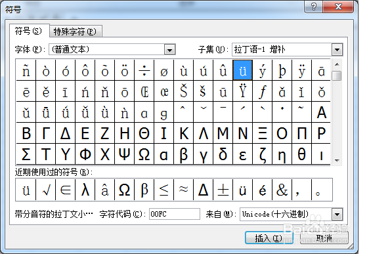Choose the ǚ character with caron and diaeresis
Image resolution: width=369 pixels, height=254 pixels.
pyautogui.click(x=85, y=112)
